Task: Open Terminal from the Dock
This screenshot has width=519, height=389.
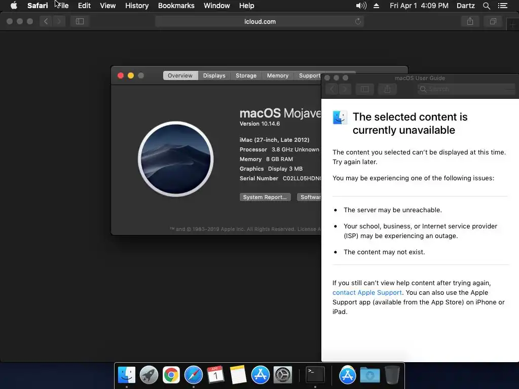Action: 315,375
